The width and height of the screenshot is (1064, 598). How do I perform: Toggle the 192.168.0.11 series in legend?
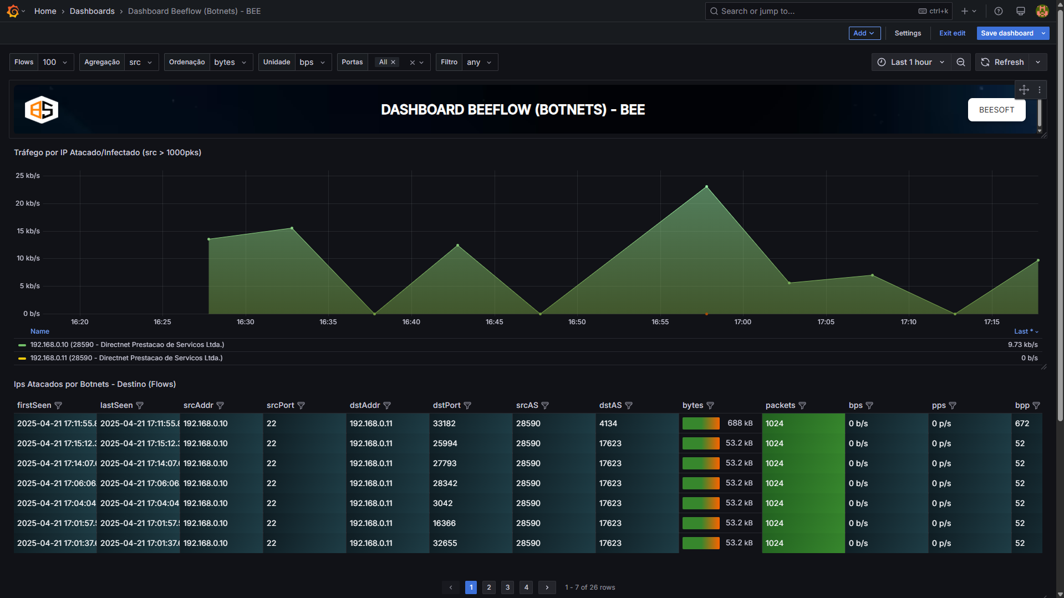pos(126,358)
